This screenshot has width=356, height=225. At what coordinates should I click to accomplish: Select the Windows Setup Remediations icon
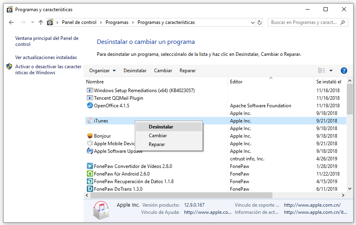coord(90,90)
